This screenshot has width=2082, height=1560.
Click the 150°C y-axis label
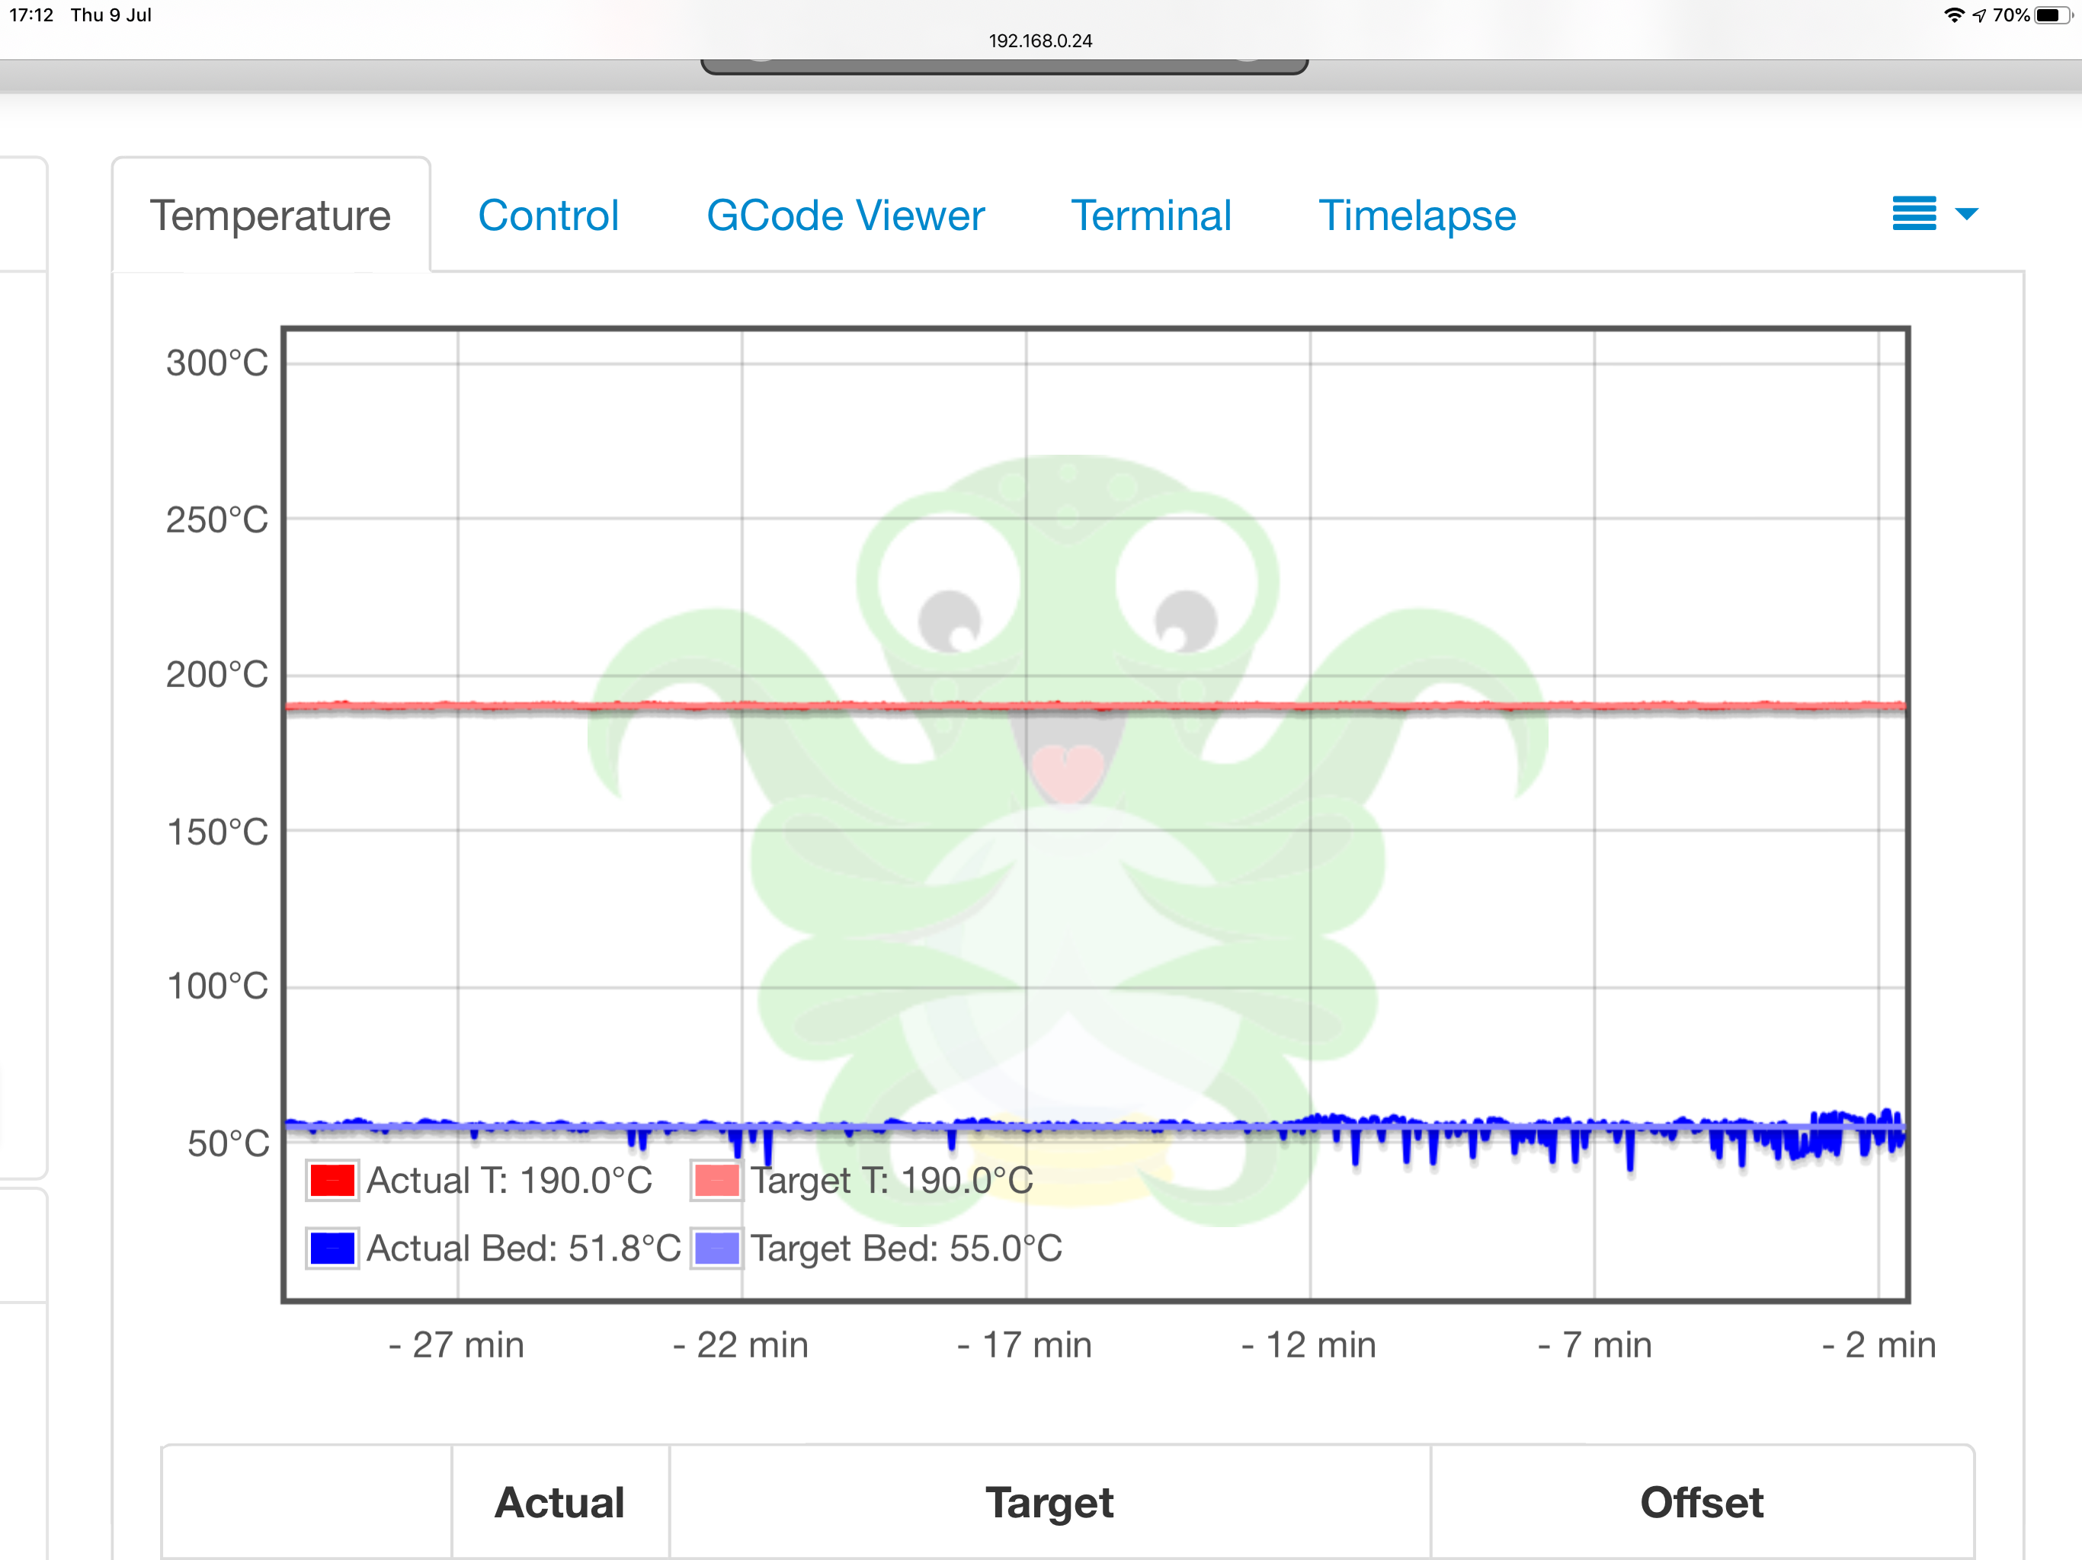click(217, 832)
